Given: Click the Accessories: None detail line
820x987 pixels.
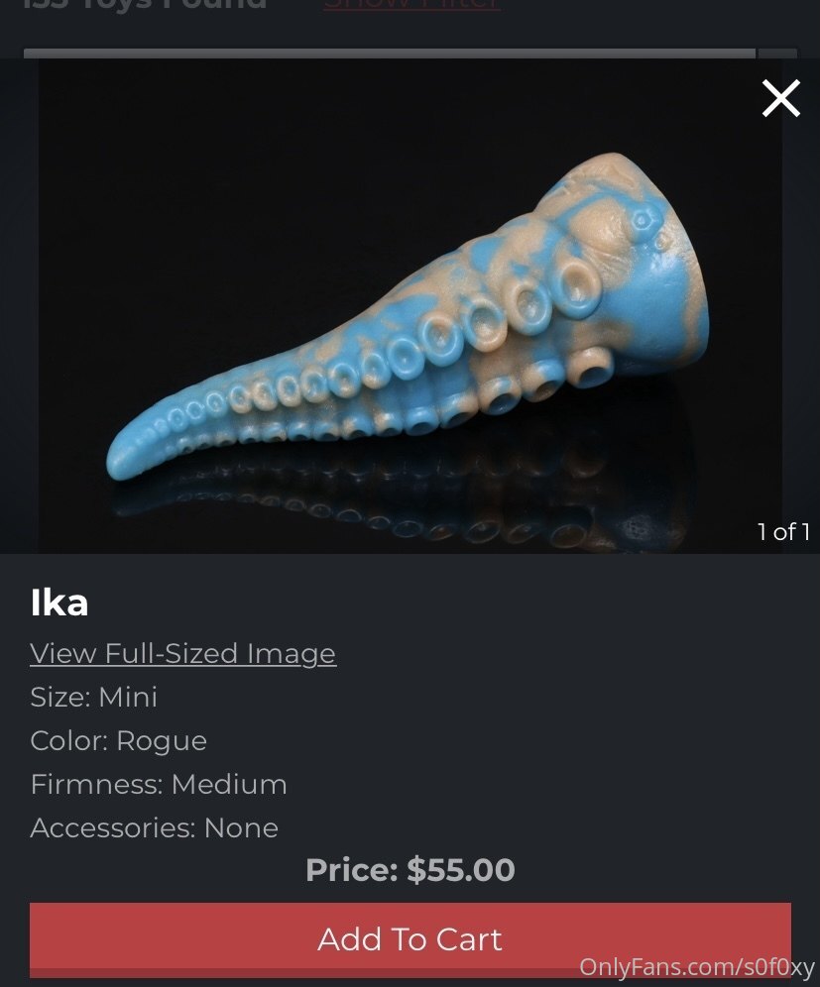Looking at the screenshot, I should tap(155, 827).
